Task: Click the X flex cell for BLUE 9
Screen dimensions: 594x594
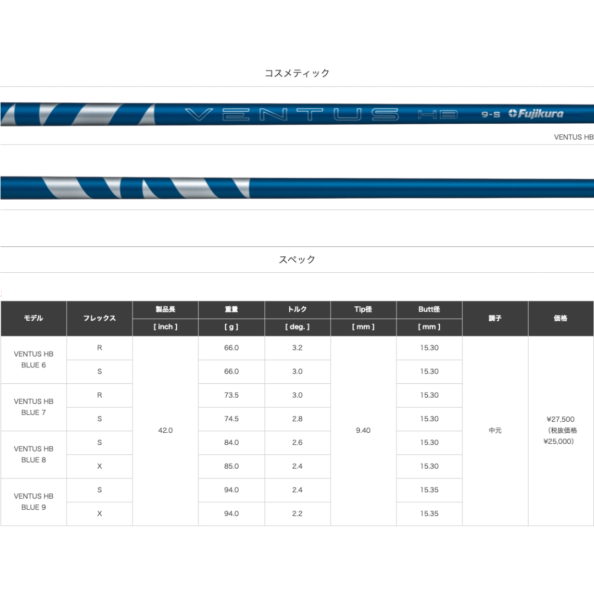Action: (99, 513)
